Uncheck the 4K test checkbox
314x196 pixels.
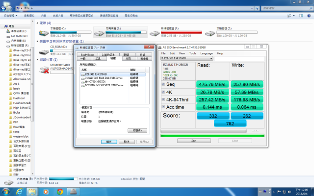point(163,92)
